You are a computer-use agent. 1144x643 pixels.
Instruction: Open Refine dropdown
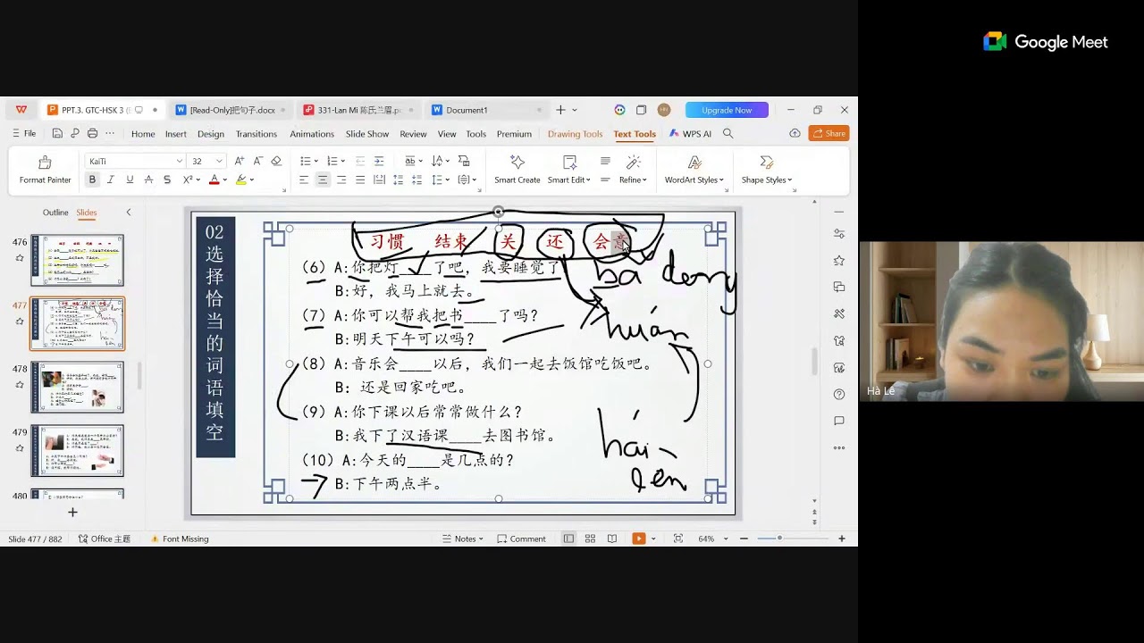[x=633, y=169]
